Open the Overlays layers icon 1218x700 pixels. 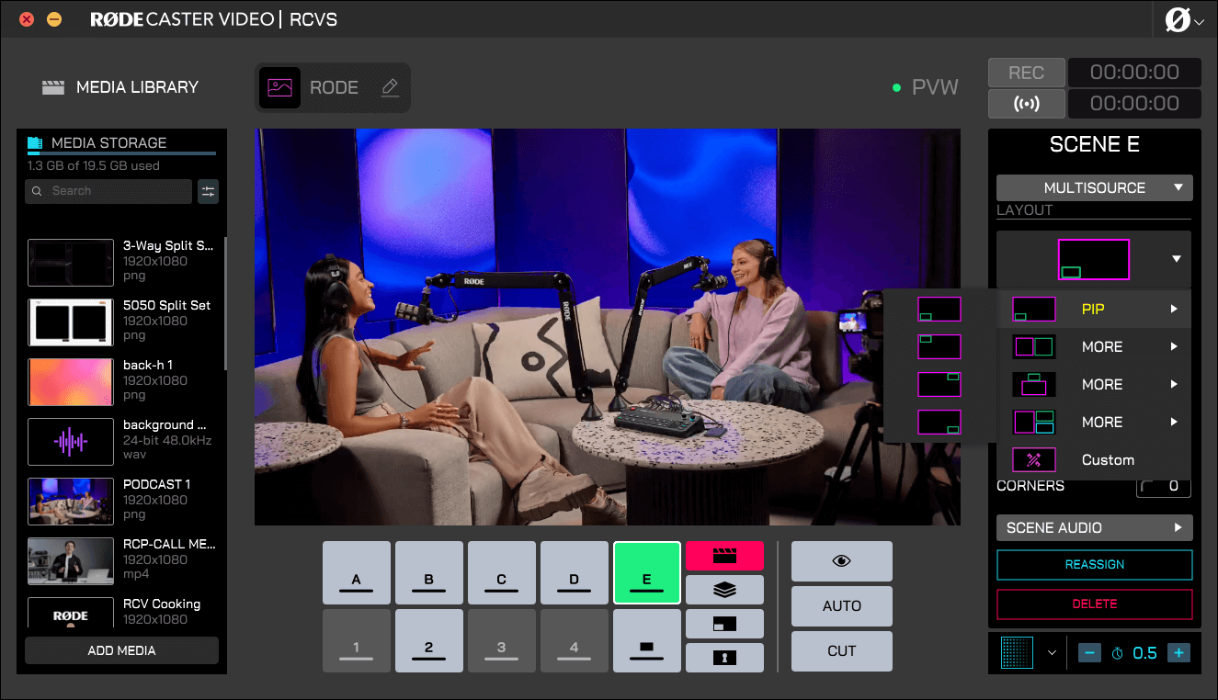point(724,589)
